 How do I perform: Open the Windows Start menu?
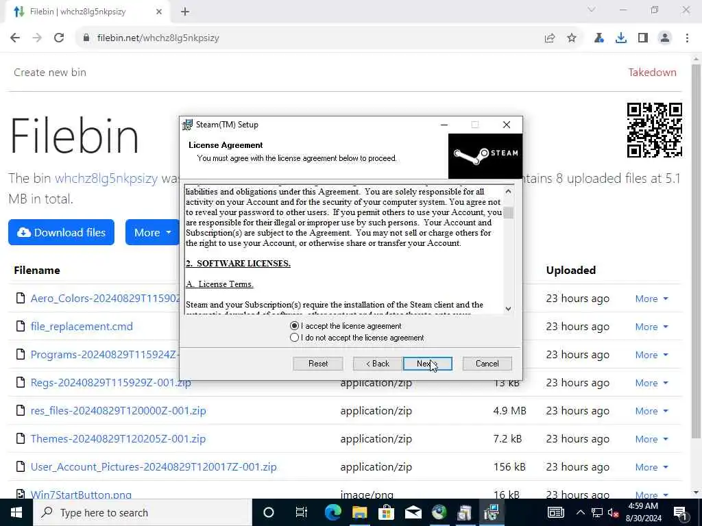pyautogui.click(x=16, y=512)
